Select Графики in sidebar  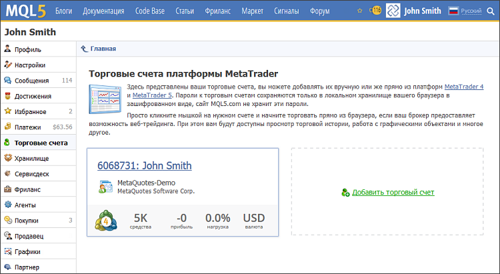coord(38,252)
